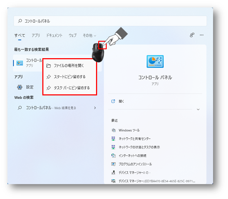
Task: Switch to the アプリ filter tab
Action: pyautogui.click(x=36, y=35)
